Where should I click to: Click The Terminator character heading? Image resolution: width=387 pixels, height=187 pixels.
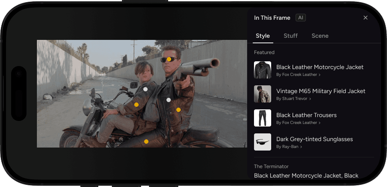271,166
